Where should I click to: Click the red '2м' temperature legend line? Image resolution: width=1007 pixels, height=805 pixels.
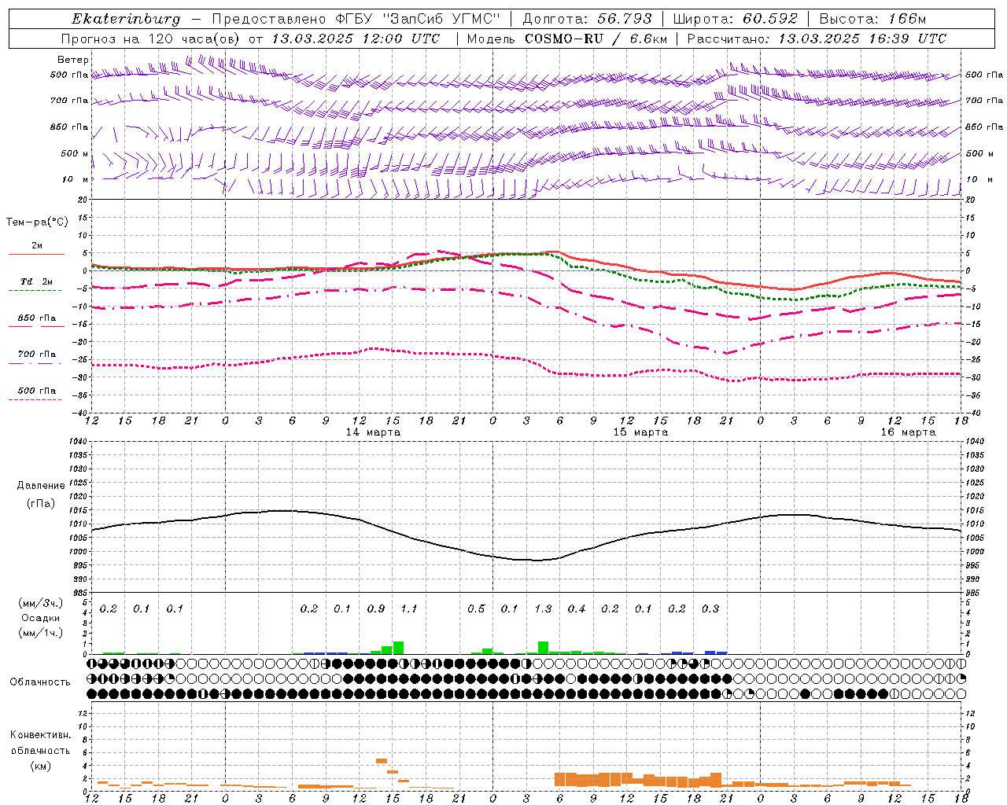pos(37,254)
